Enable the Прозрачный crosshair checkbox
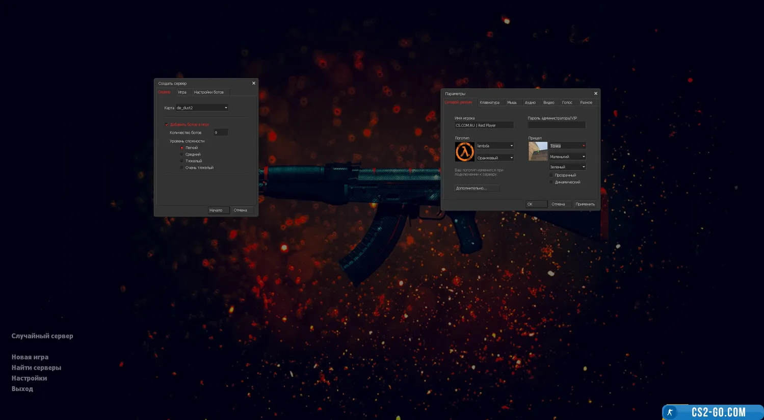The height and width of the screenshot is (420, 764). click(551, 175)
